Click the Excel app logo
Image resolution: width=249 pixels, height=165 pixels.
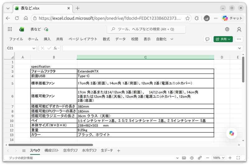click(21, 29)
